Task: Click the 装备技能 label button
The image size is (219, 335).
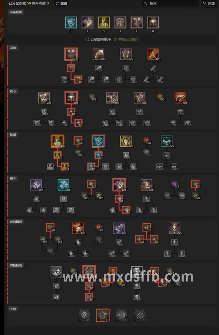Action: (x=16, y=12)
